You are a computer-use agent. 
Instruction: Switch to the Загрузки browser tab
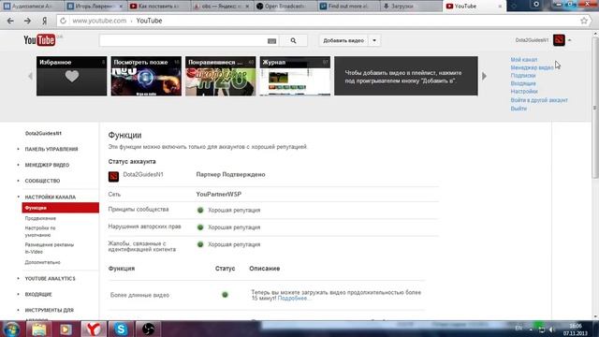pyautogui.click(x=410, y=7)
